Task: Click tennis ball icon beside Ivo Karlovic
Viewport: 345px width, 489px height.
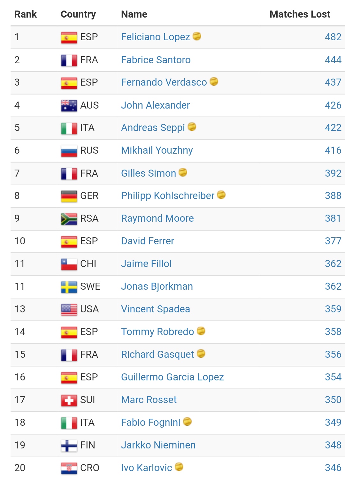Action: click(179, 467)
